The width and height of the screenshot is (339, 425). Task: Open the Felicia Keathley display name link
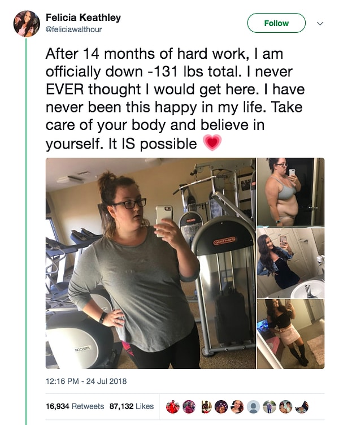coord(83,18)
